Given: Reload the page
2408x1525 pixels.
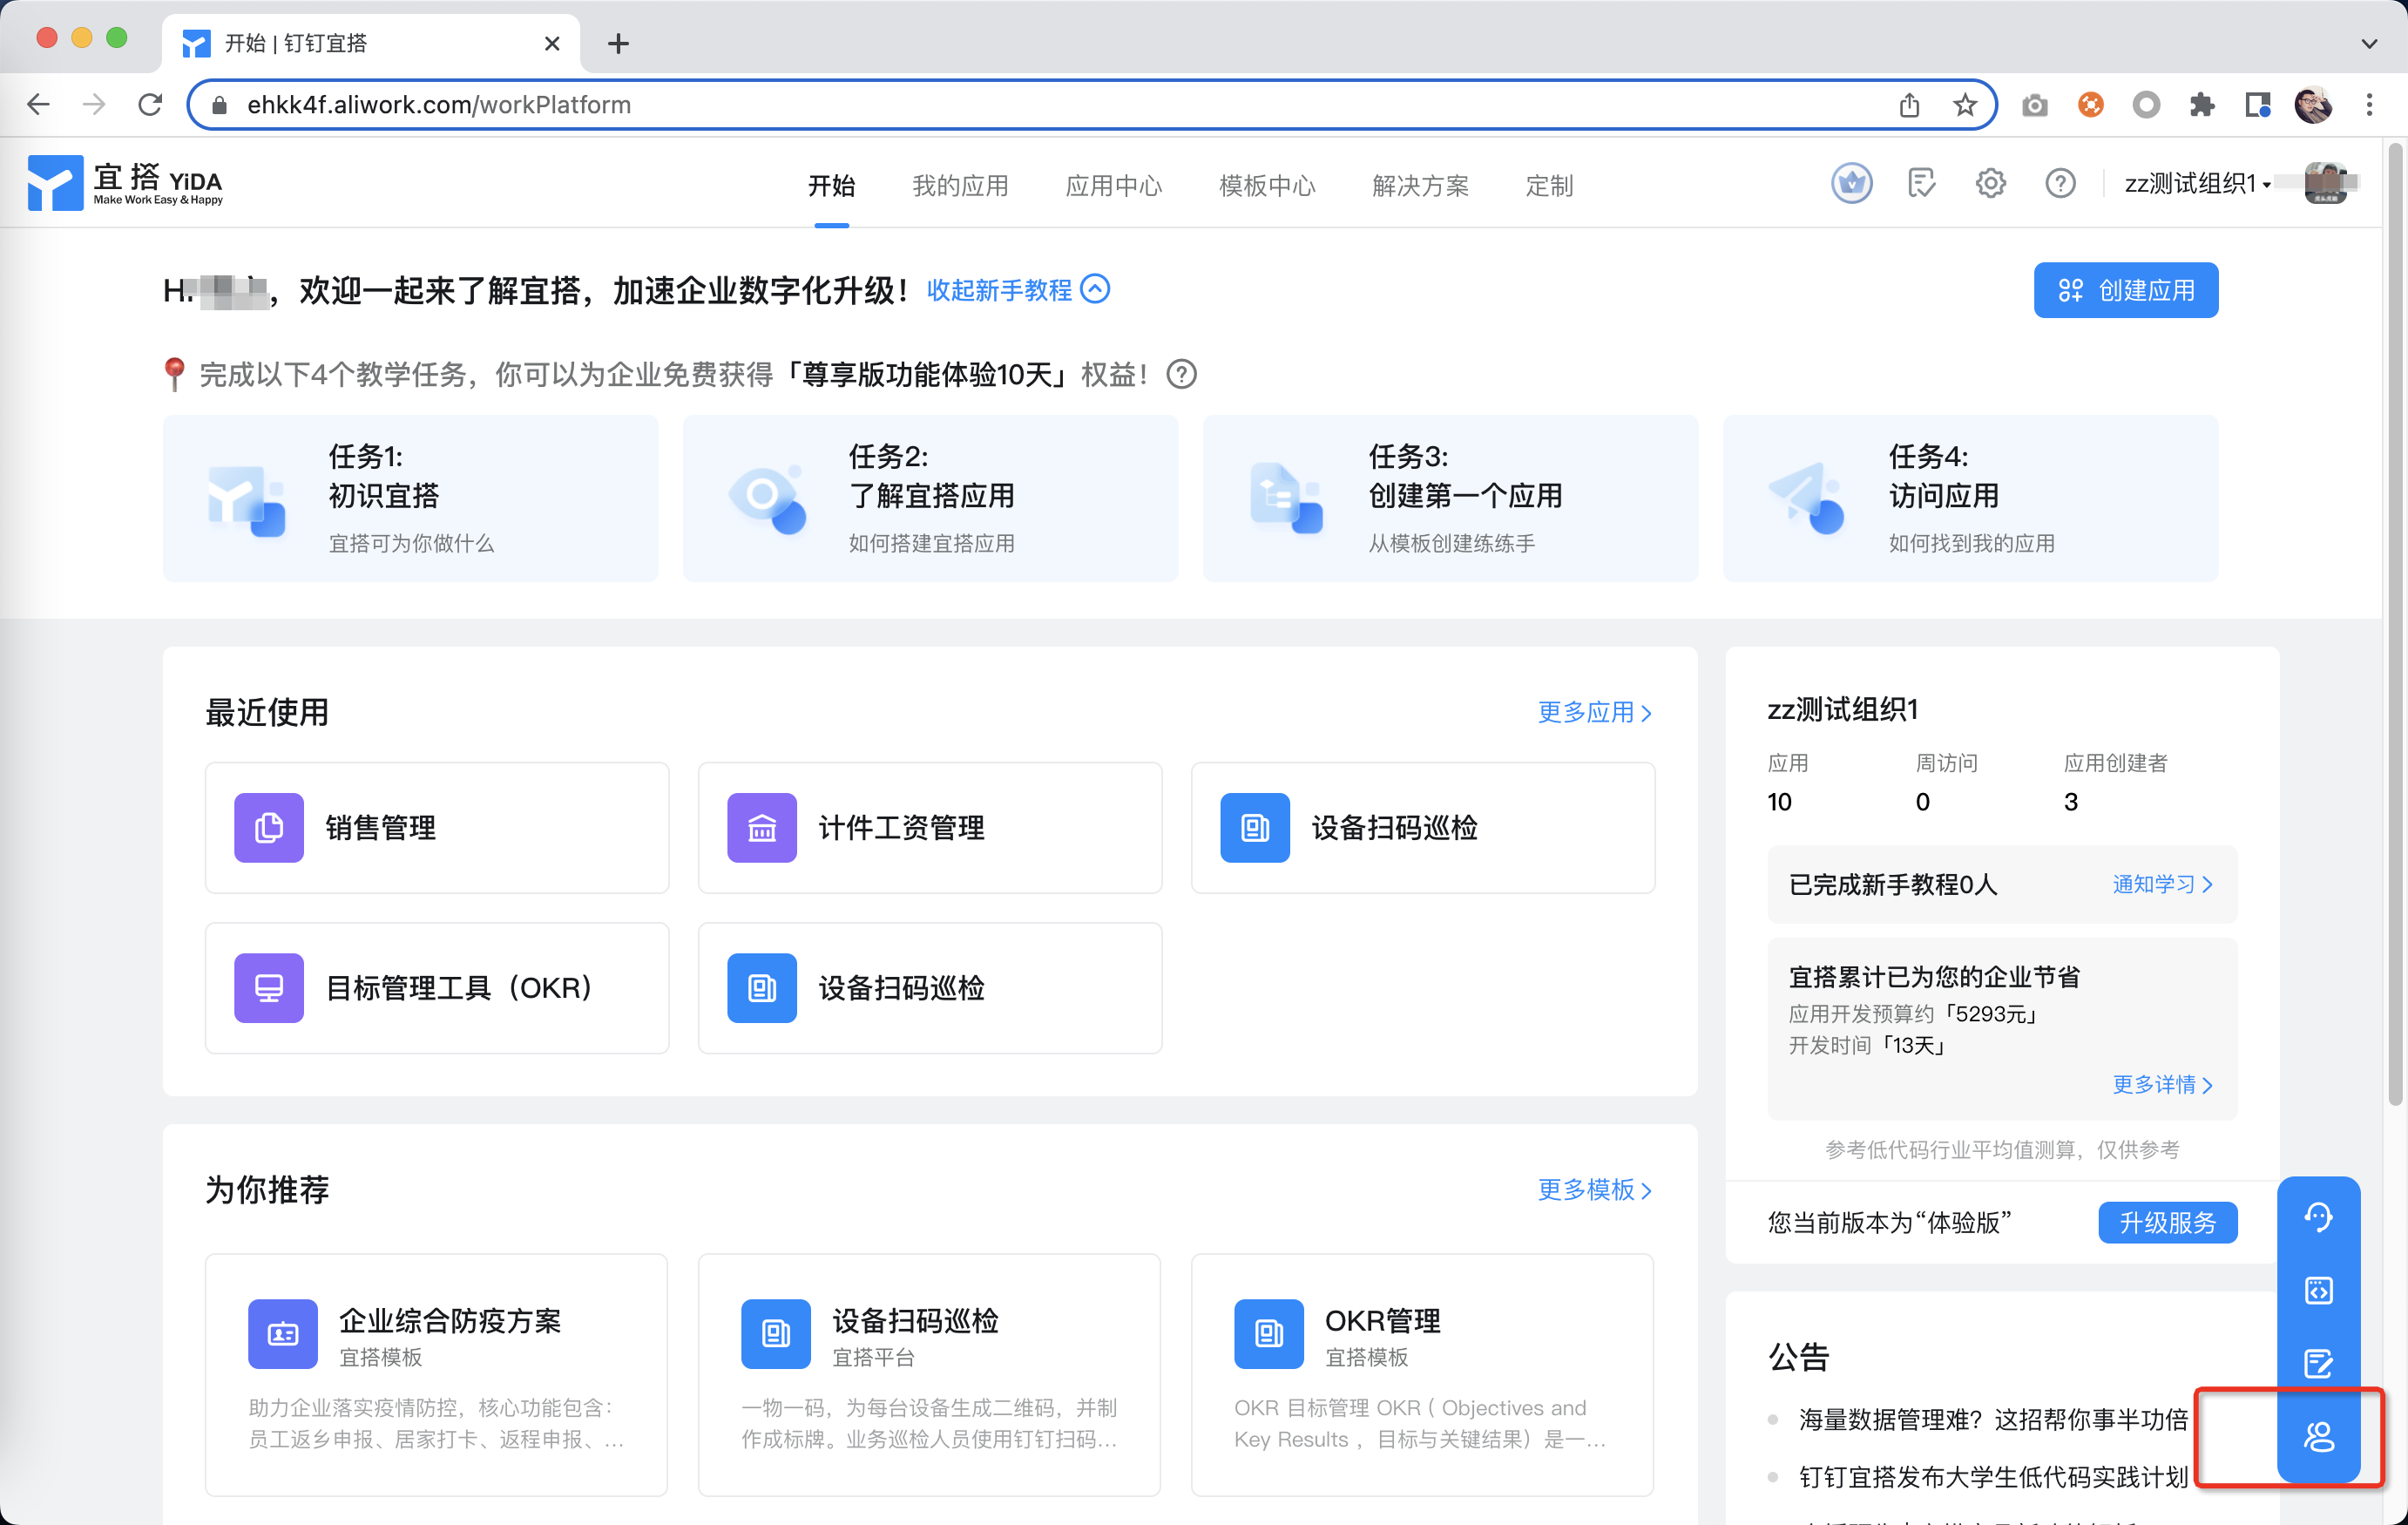Looking at the screenshot, I should click(150, 104).
